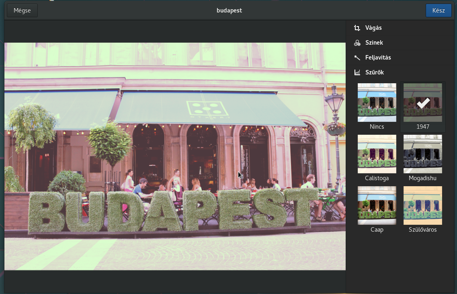Apply the Nincs (no filter) thumbnail
The image size is (457, 294).
(377, 103)
